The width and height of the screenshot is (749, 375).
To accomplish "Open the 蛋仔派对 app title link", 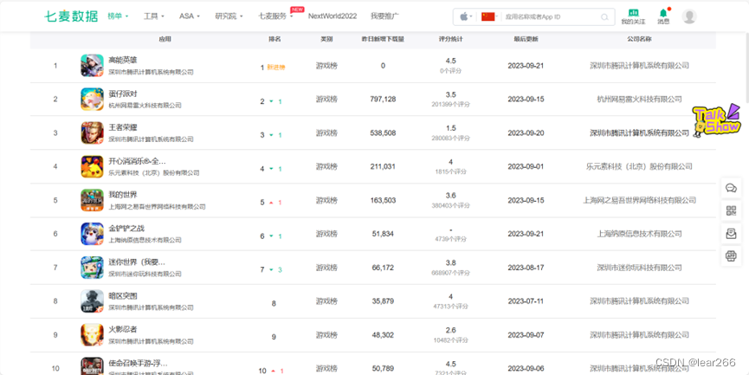I will pyautogui.click(x=123, y=94).
